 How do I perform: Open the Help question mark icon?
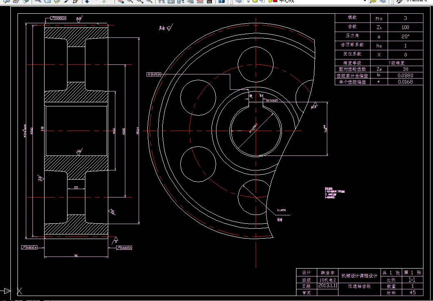coord(221,1)
